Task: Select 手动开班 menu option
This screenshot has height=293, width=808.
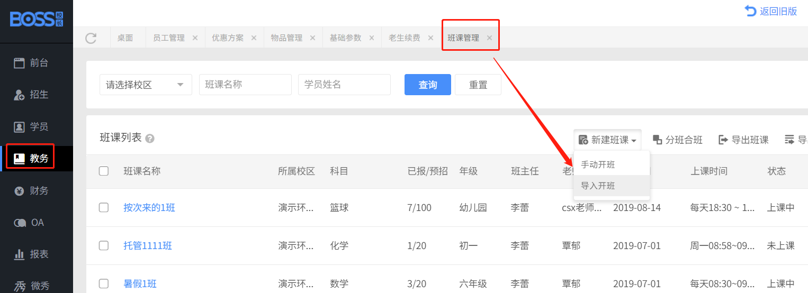Action: 598,164
